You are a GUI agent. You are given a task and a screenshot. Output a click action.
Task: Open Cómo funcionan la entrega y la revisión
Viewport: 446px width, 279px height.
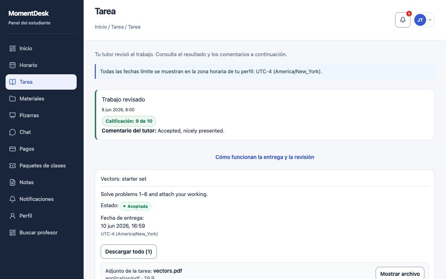tap(265, 157)
